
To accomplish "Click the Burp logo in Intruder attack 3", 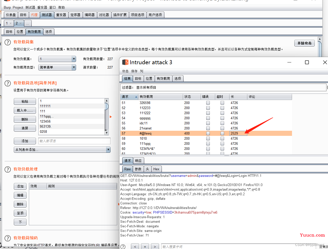I will click(x=125, y=62).
